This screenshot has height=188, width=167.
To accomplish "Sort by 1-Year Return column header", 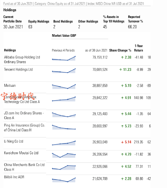I will (x=138, y=48).
